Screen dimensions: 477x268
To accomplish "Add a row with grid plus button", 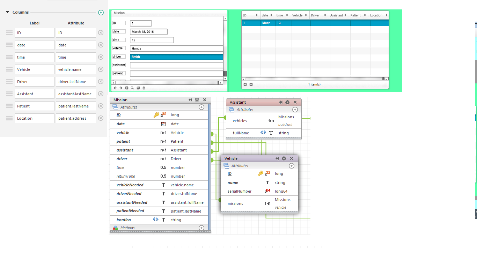I will 245,84.
